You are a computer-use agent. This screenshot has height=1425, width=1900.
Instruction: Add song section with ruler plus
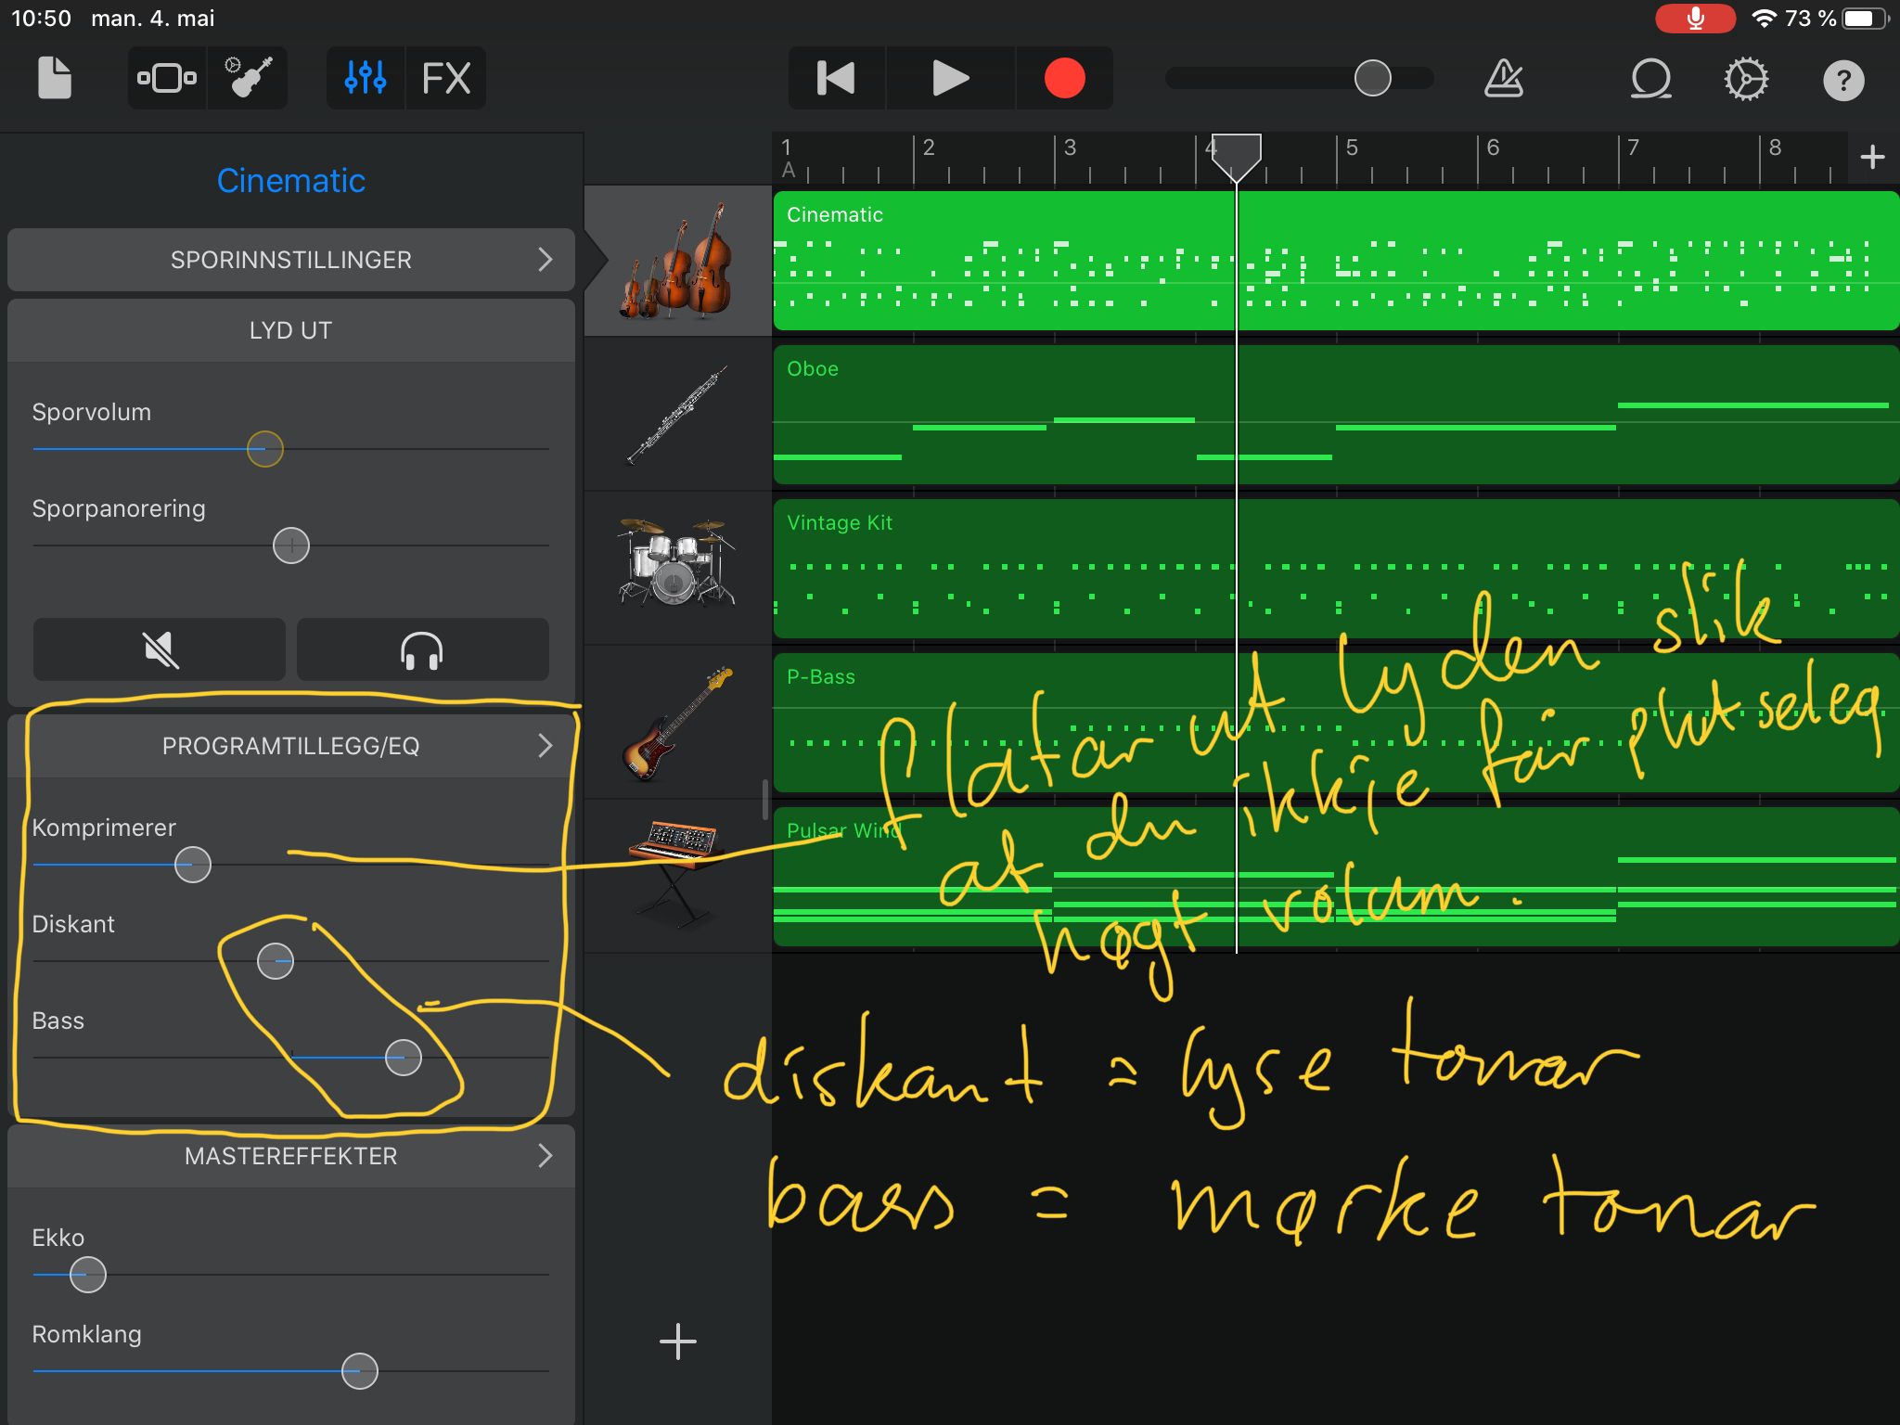tap(1872, 156)
